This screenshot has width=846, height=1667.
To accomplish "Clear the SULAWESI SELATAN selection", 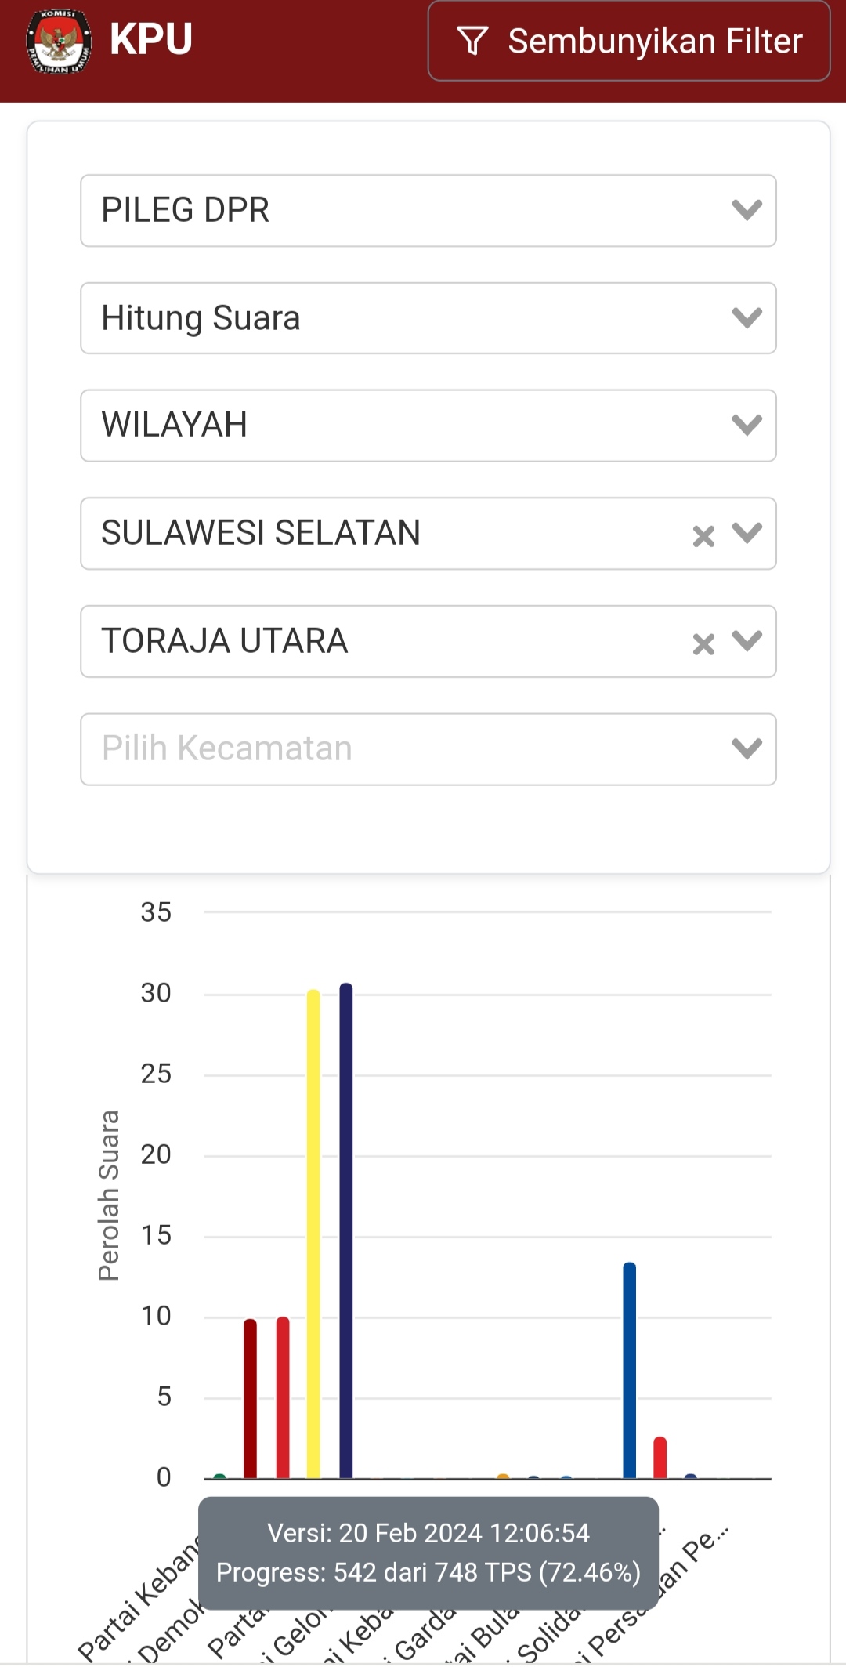I will tap(703, 536).
